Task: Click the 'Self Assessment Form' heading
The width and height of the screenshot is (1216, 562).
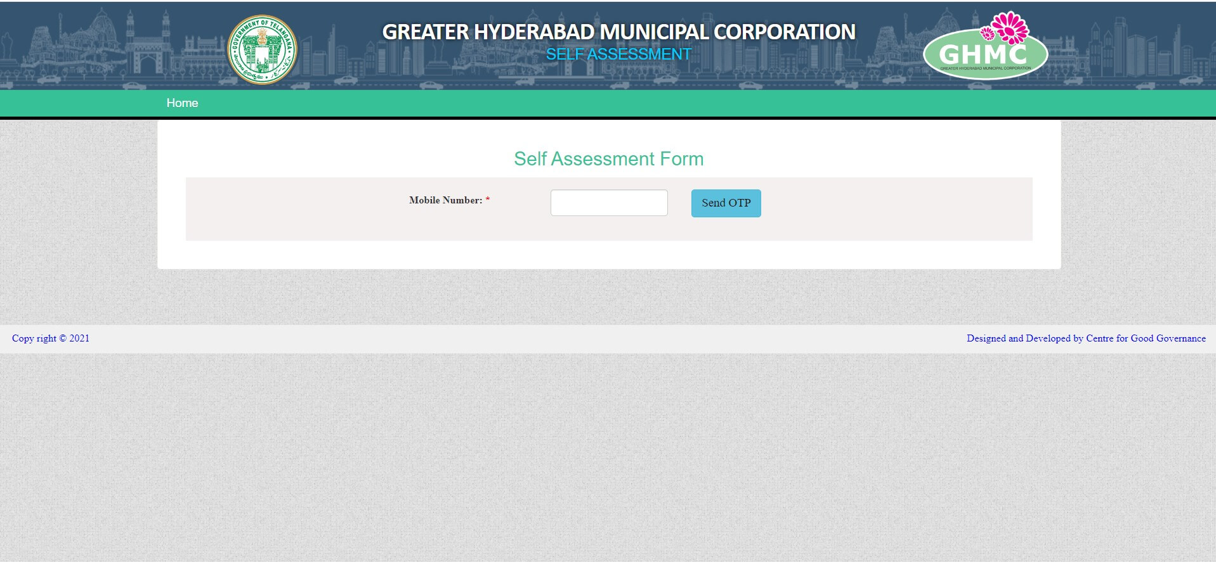Action: click(x=609, y=158)
